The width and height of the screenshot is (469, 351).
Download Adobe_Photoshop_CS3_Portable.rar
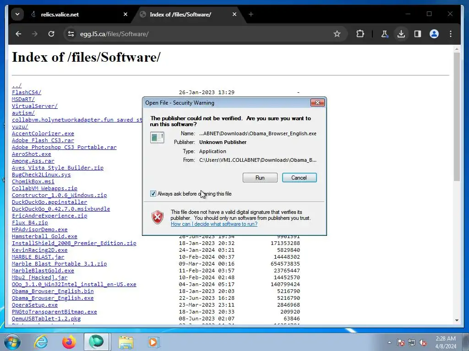click(x=64, y=148)
